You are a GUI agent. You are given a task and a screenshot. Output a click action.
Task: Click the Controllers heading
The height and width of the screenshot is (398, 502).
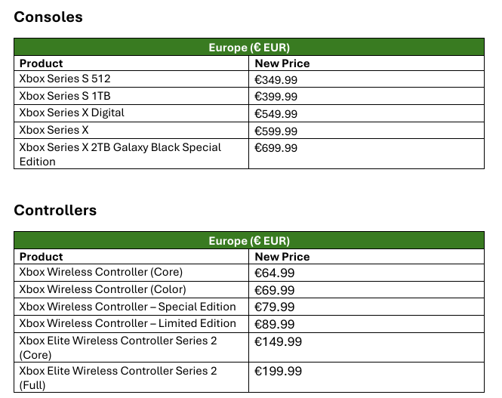[55, 211]
